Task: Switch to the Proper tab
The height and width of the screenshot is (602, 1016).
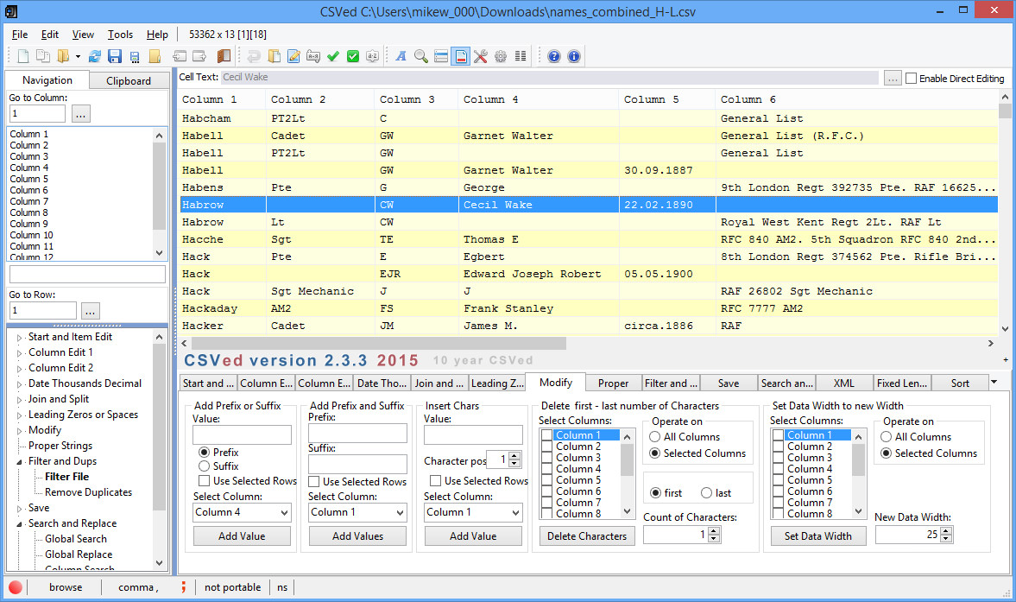Action: (x=613, y=383)
